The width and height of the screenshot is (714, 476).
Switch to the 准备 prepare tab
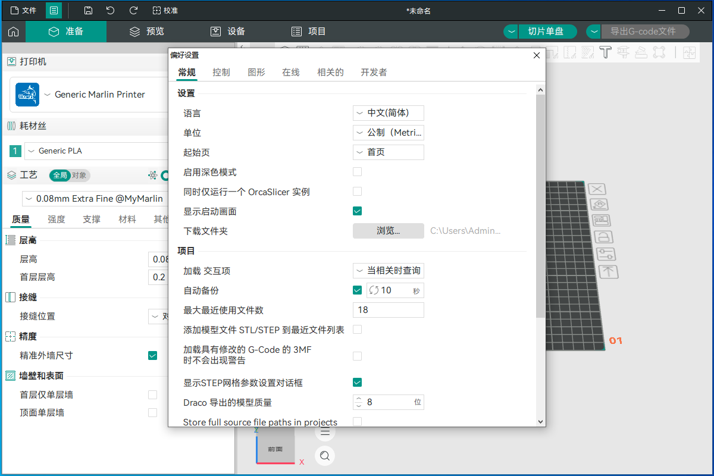click(x=66, y=32)
